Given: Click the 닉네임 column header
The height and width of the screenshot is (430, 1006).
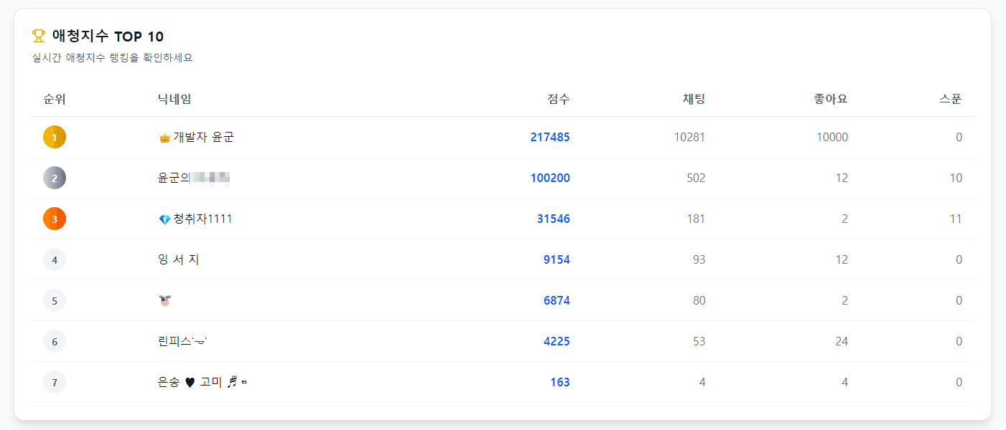Looking at the screenshot, I should 174,100.
